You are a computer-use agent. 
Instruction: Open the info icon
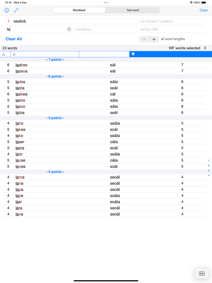point(7,10)
